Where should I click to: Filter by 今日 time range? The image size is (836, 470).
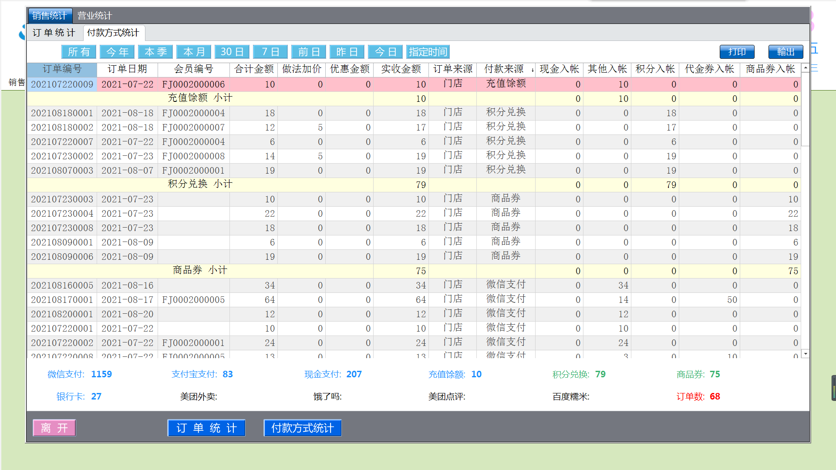click(385, 52)
